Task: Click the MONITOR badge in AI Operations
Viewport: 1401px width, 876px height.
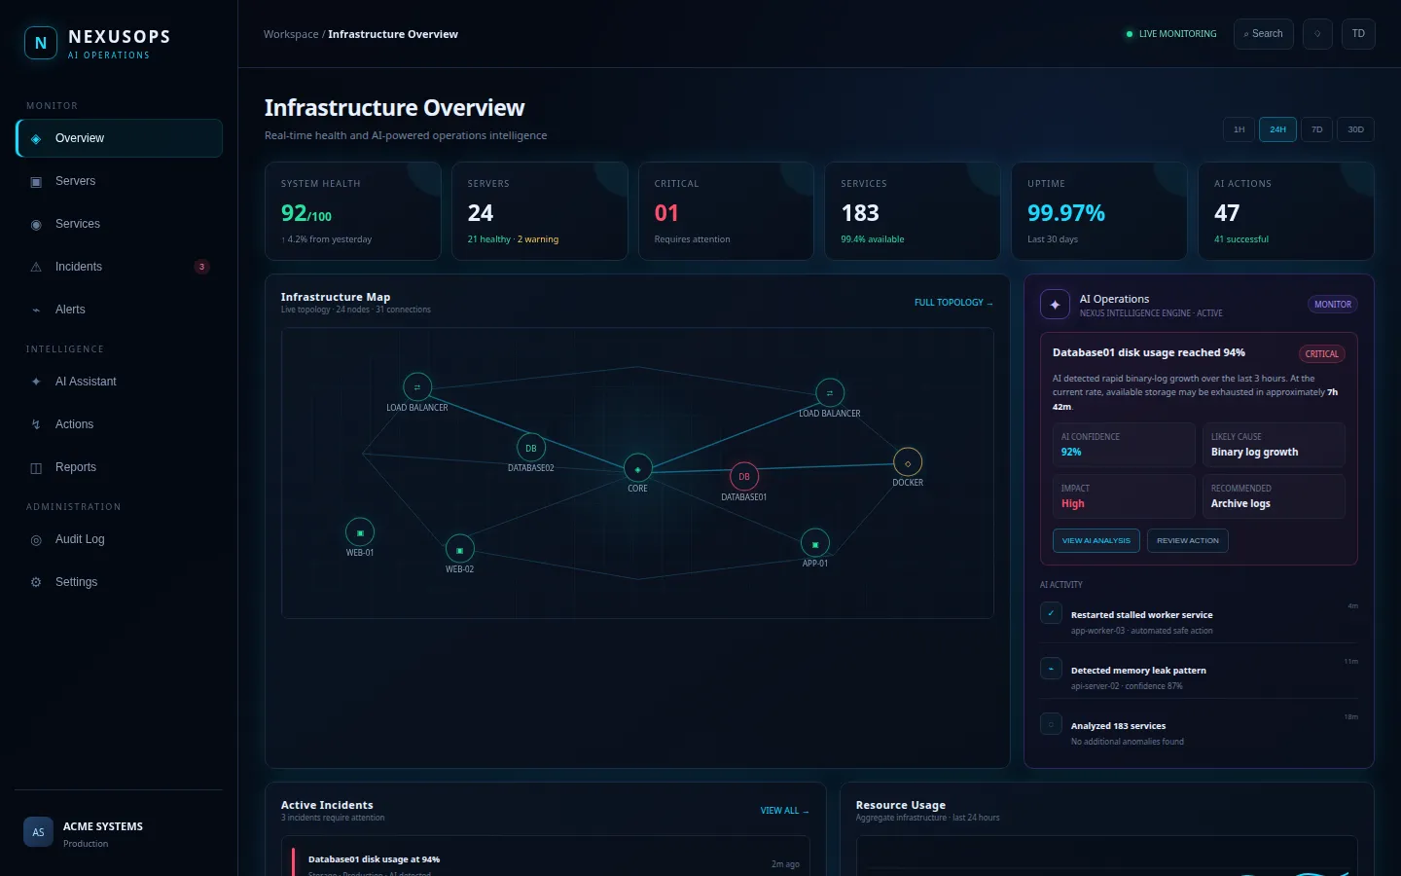Action: 1333,305
